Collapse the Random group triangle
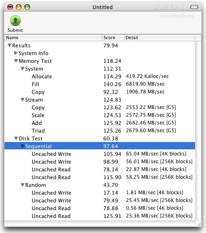The image size is (206, 233). (22, 185)
